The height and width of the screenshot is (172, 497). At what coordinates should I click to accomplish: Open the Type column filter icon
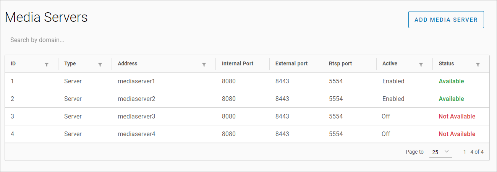point(100,65)
